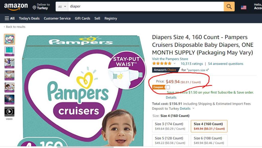262x148 pixels.
Task: Click the five-star rating icons
Action: click(x=162, y=64)
